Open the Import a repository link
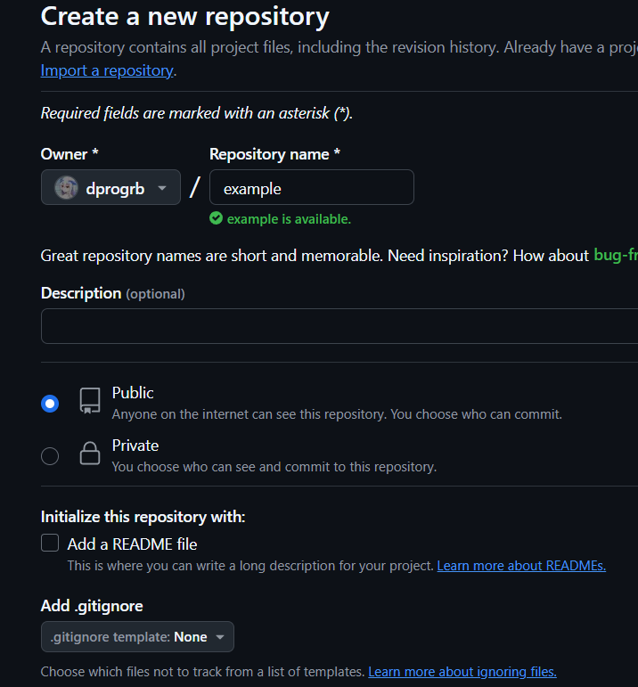Image resolution: width=638 pixels, height=687 pixels. pyautogui.click(x=107, y=70)
